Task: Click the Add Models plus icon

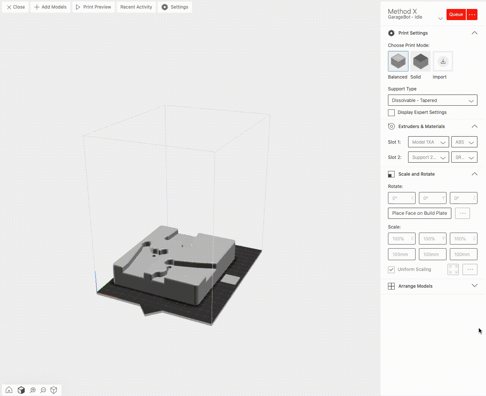Action: pyautogui.click(x=37, y=7)
